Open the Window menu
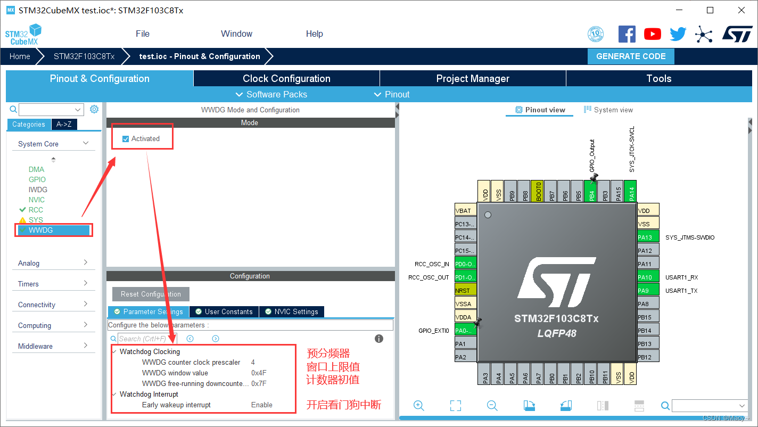Viewport: 758px width, 427px height. pos(236,34)
